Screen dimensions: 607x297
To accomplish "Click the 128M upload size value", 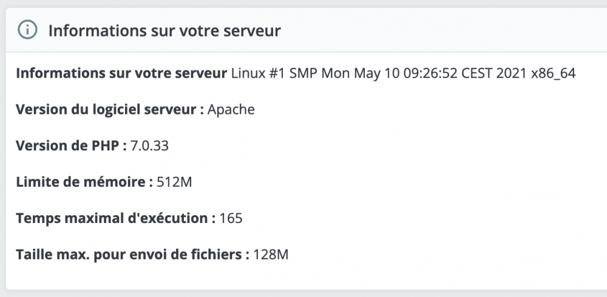I will tap(271, 255).
